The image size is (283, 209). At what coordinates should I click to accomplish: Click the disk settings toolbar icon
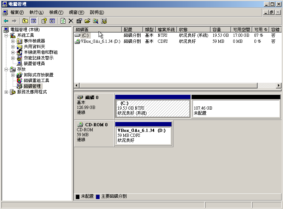coord(104,21)
